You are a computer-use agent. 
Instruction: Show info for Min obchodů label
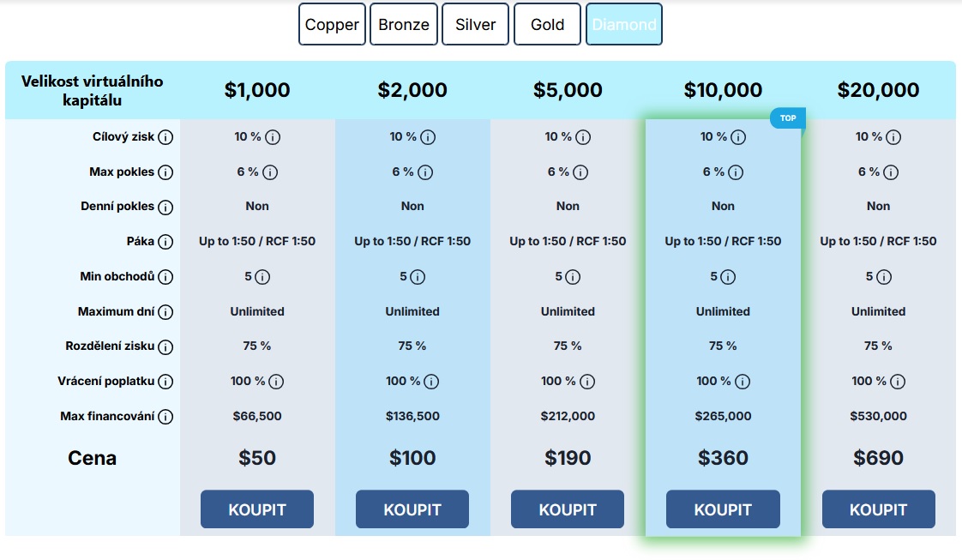[x=165, y=277]
